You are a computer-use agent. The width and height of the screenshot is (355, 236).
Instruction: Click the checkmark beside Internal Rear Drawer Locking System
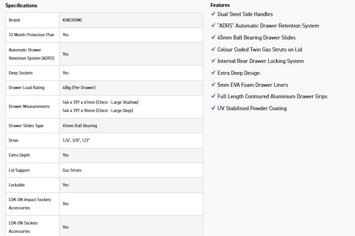(x=213, y=61)
